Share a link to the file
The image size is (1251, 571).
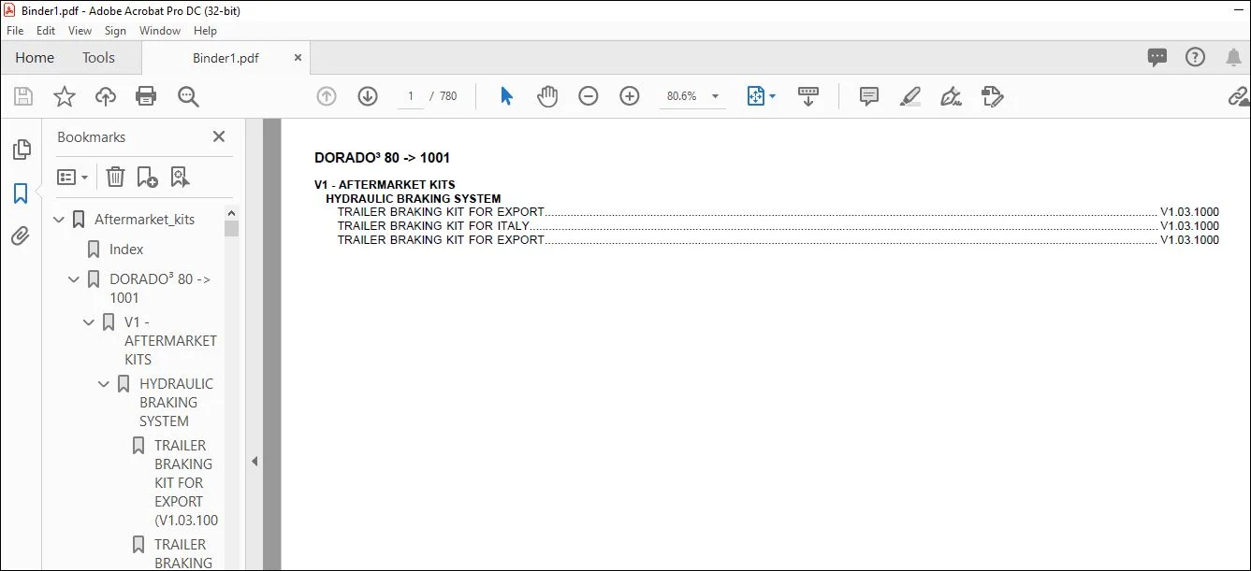click(x=1239, y=96)
